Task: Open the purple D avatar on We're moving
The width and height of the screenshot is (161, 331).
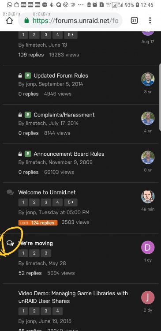Action: click(x=148, y=248)
